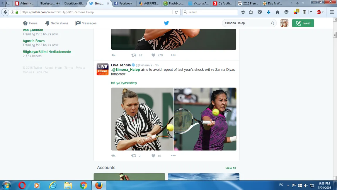
Task: Open trending topic Agustin Bravo
Action: pos(34,41)
